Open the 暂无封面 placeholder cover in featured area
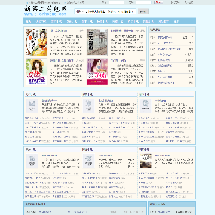Image resolution: width=215 pixels, height=215 pixels. point(97,42)
